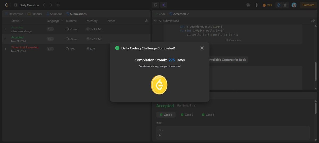Click the C++ tag in row 3
Screen dimensions: 319x143
(50, 29)
